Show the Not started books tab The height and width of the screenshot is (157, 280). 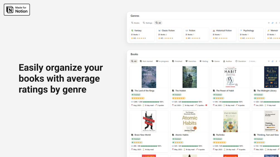[146, 61]
